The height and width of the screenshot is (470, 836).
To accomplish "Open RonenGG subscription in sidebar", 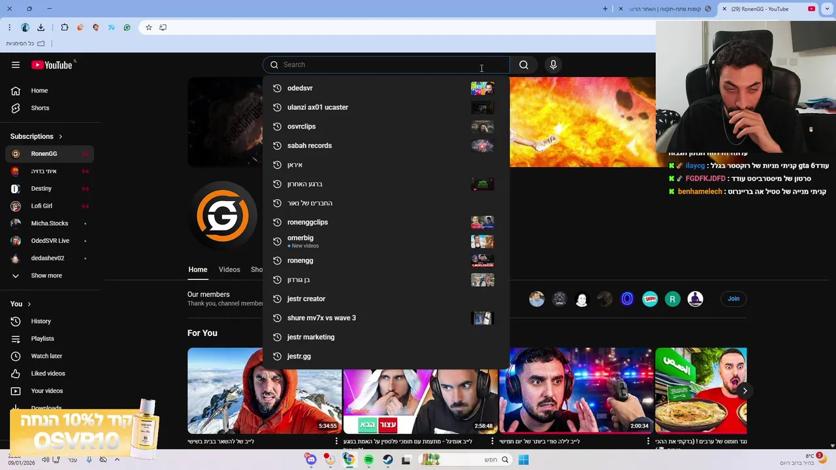I will tap(50, 154).
